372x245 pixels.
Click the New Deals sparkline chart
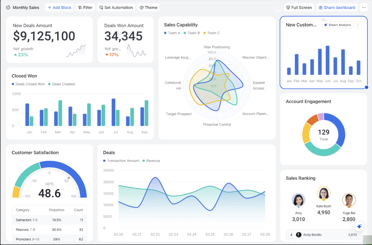(76, 51)
